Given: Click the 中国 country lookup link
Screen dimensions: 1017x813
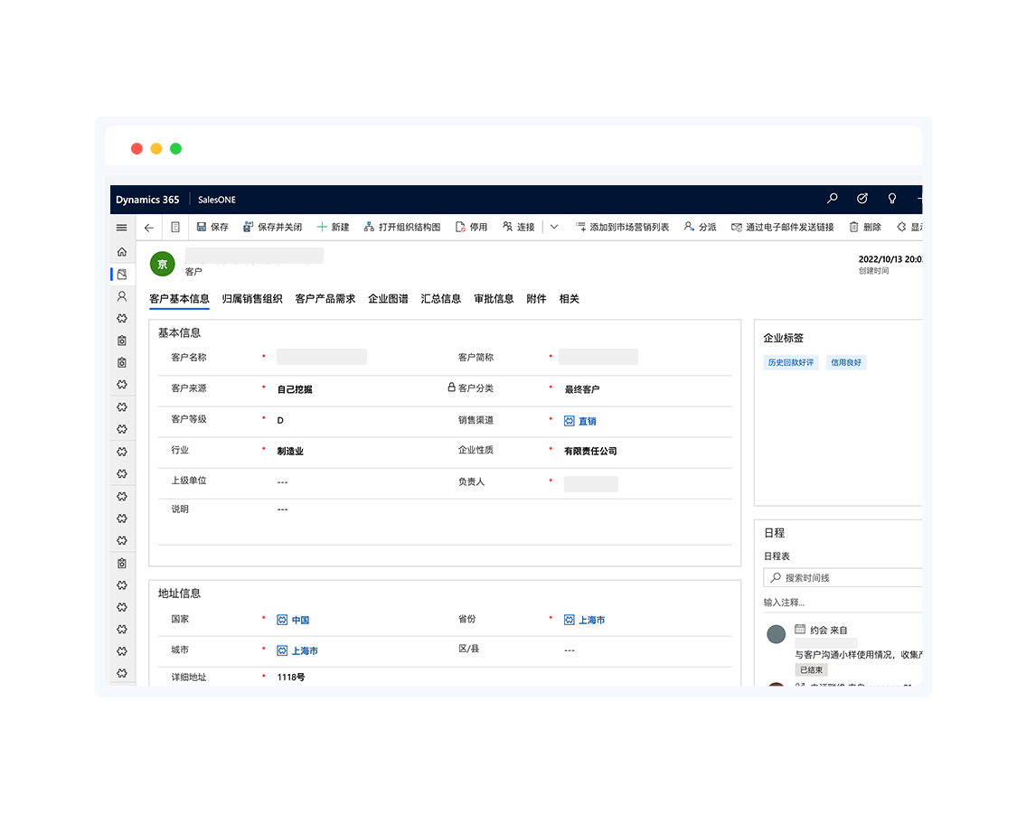Looking at the screenshot, I should 297,620.
